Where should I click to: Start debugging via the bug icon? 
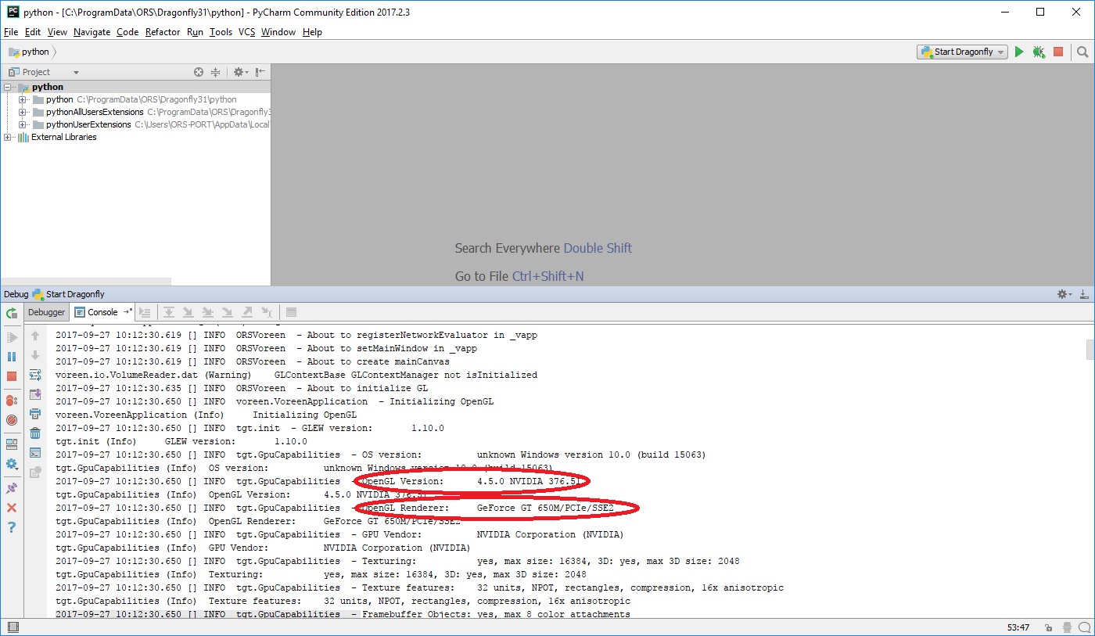click(1039, 52)
